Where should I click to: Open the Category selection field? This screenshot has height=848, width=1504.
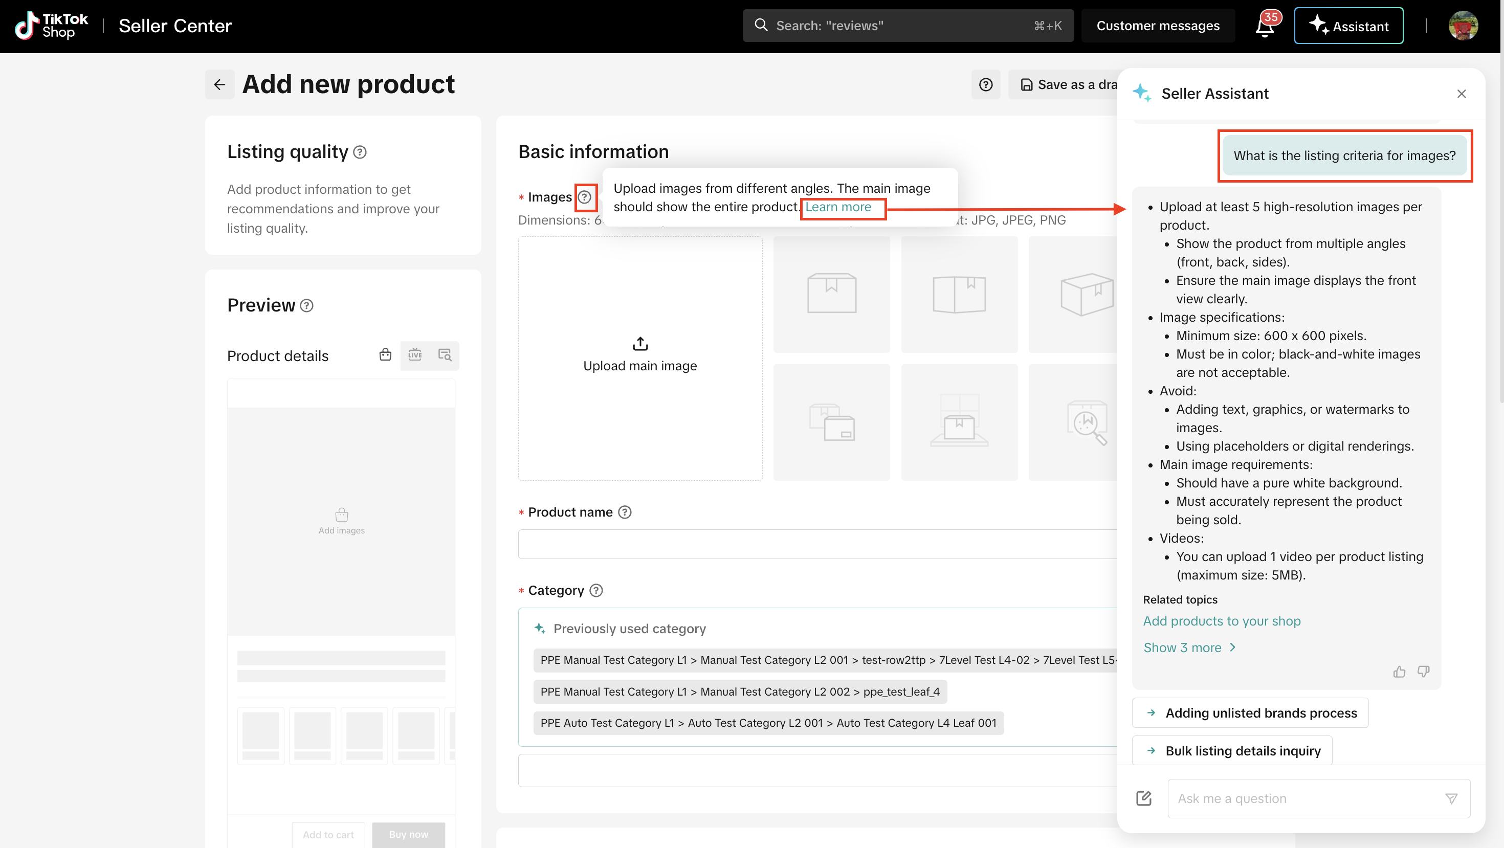click(817, 770)
